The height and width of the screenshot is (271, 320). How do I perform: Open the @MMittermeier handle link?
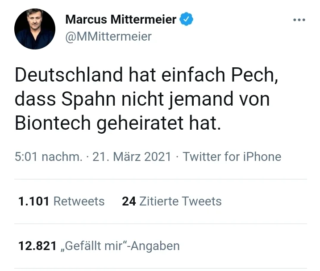click(x=108, y=36)
